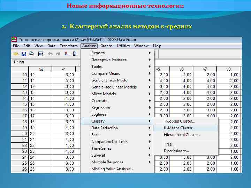This screenshot has height=188, width=251.
Task: Click the Analyze menu
Action: [x=89, y=46]
